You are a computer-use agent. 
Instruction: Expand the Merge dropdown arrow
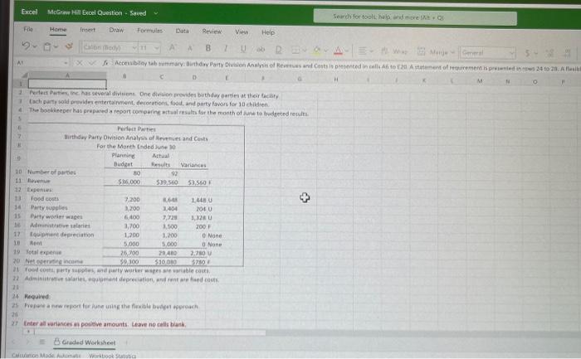[453, 52]
